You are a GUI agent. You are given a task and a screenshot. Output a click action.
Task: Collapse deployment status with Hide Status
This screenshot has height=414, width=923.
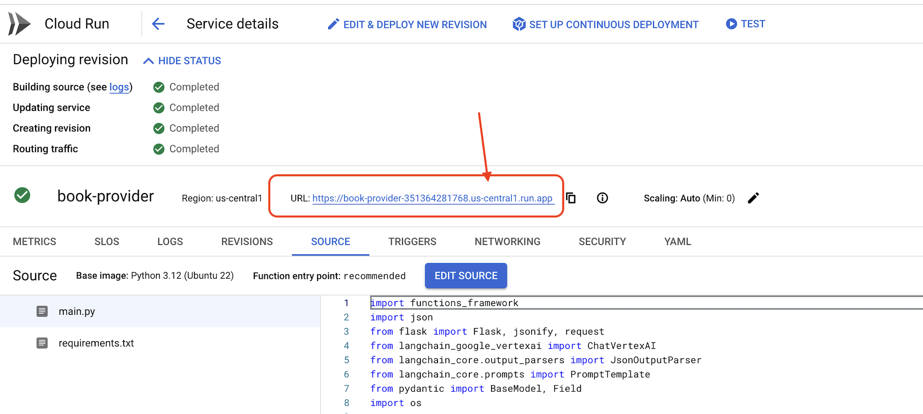(182, 61)
